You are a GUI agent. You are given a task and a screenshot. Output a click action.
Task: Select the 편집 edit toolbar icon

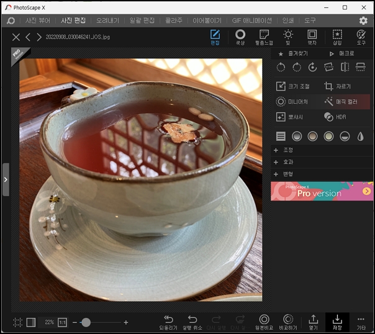pyautogui.click(x=215, y=37)
